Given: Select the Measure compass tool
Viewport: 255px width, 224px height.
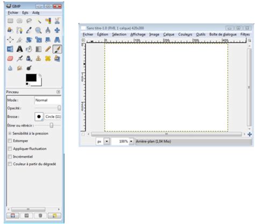Looking at the screenshot, I should (x=48, y=30).
